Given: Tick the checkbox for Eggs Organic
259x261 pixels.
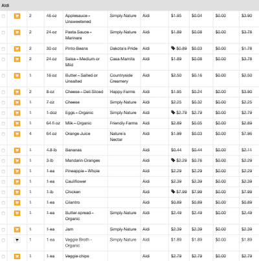Looking at the screenshot, I should (x=3, y=113).
